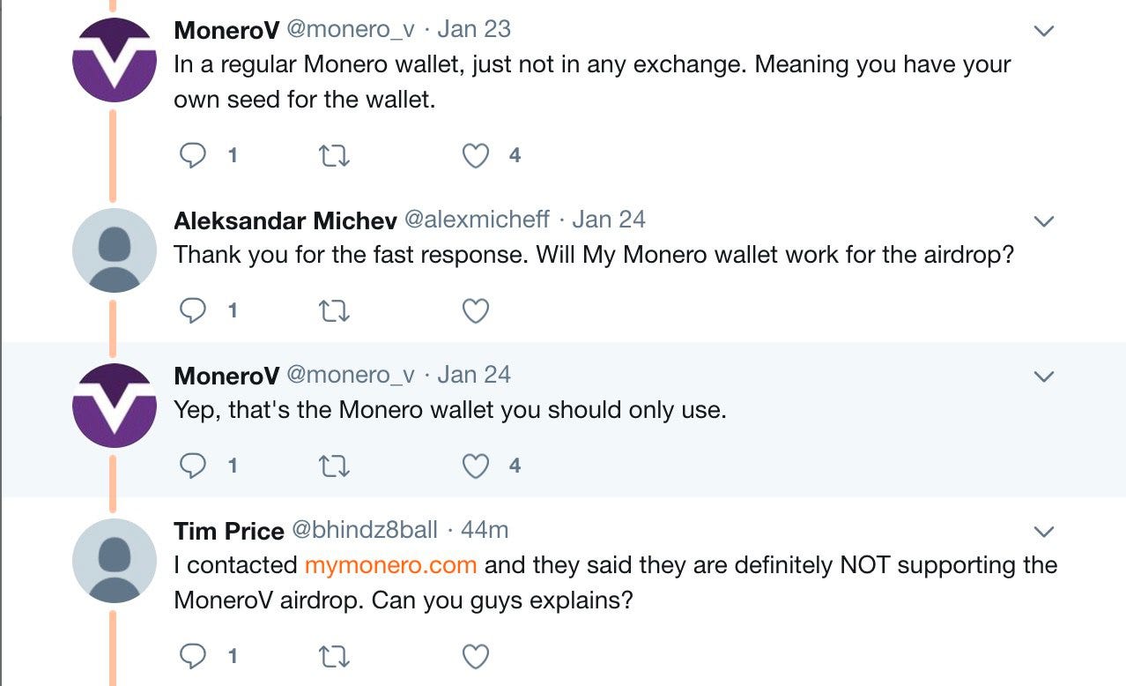Like Tim Price's tweet
The height and width of the screenshot is (686, 1126).
click(x=476, y=657)
